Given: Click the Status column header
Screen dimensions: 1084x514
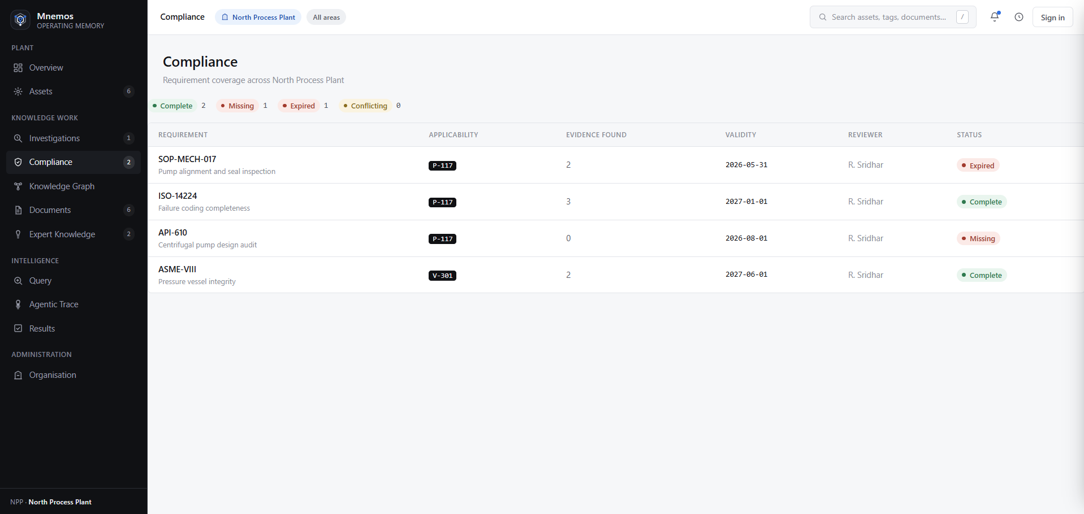Looking at the screenshot, I should (969, 135).
